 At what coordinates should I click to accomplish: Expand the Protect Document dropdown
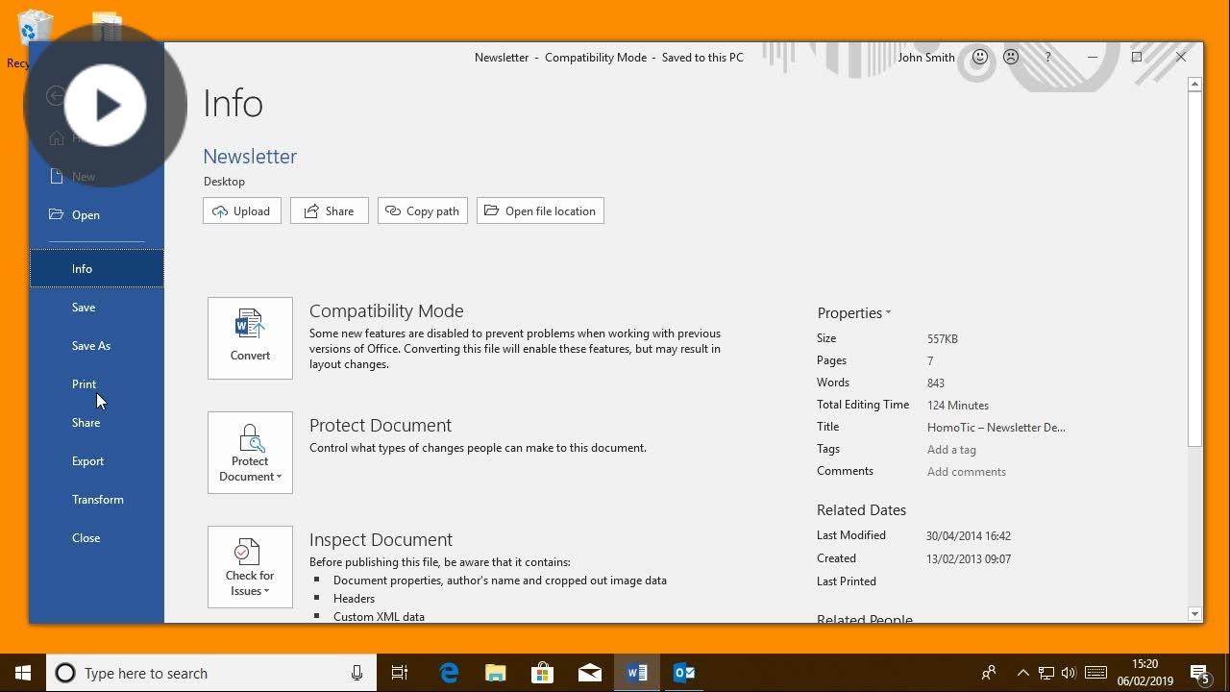pyautogui.click(x=250, y=453)
